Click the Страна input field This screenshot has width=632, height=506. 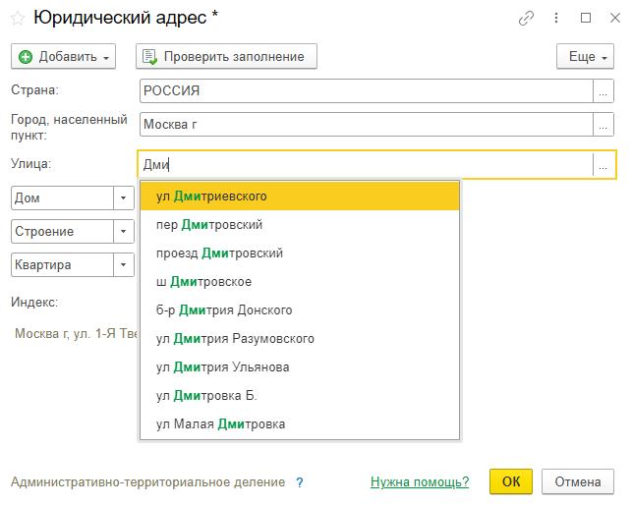click(x=367, y=90)
